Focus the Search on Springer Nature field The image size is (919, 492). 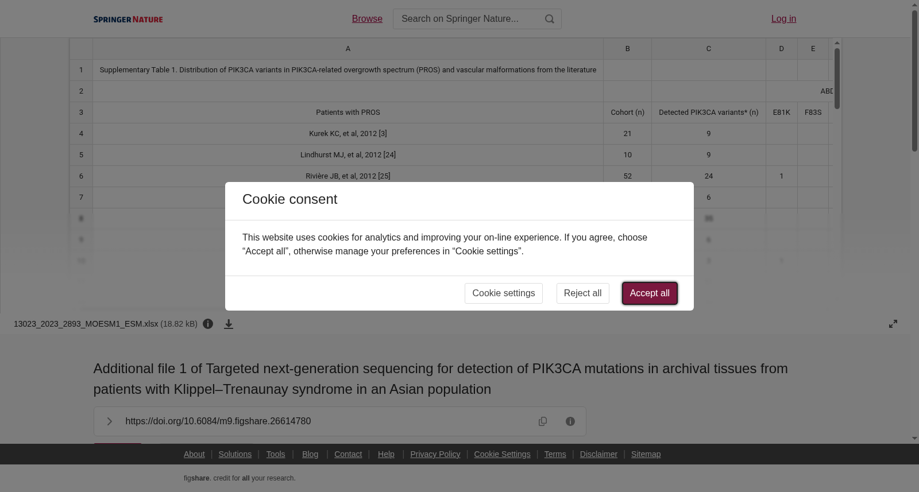[x=468, y=19]
